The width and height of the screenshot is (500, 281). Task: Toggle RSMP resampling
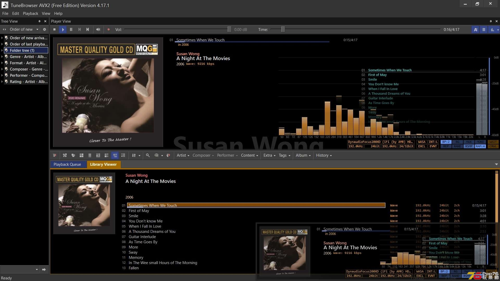469,146
